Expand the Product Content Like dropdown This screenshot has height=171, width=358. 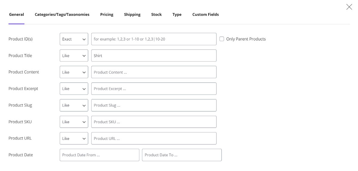[74, 72]
